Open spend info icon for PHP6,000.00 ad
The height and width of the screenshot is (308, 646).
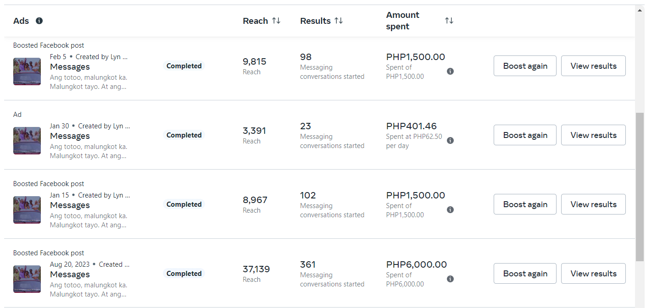[450, 279]
